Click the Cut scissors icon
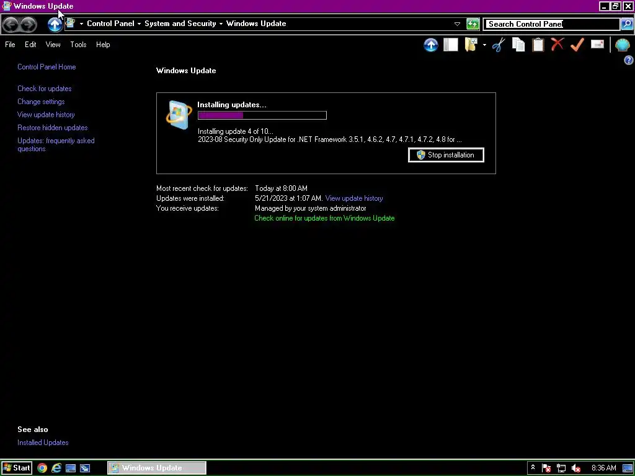Image resolution: width=635 pixels, height=476 pixels. [499, 45]
